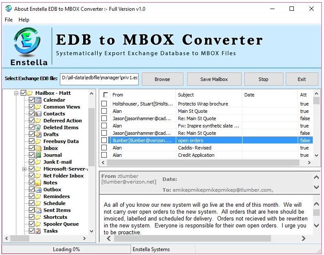Screen dimensions: 324x255
Task: Open the File menu
Action: coord(9,20)
